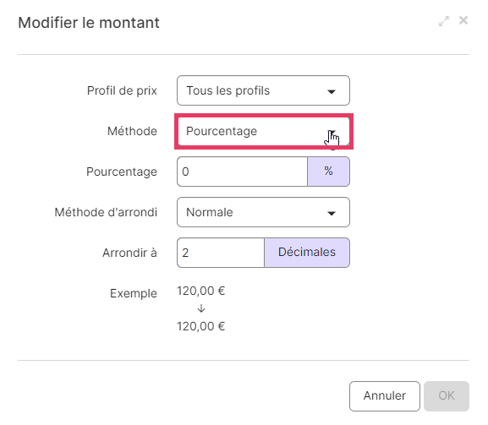Click the Méthode d'arrondi label
The image size is (488, 425).
pyautogui.click(x=106, y=212)
